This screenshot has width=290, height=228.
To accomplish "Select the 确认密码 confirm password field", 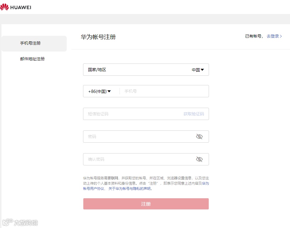I will 131,159.
